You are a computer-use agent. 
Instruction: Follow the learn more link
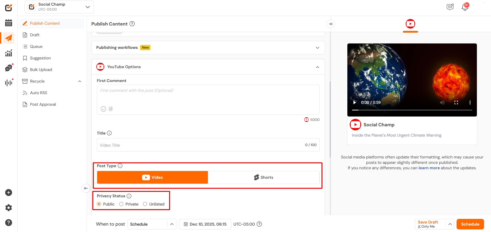(x=429, y=168)
